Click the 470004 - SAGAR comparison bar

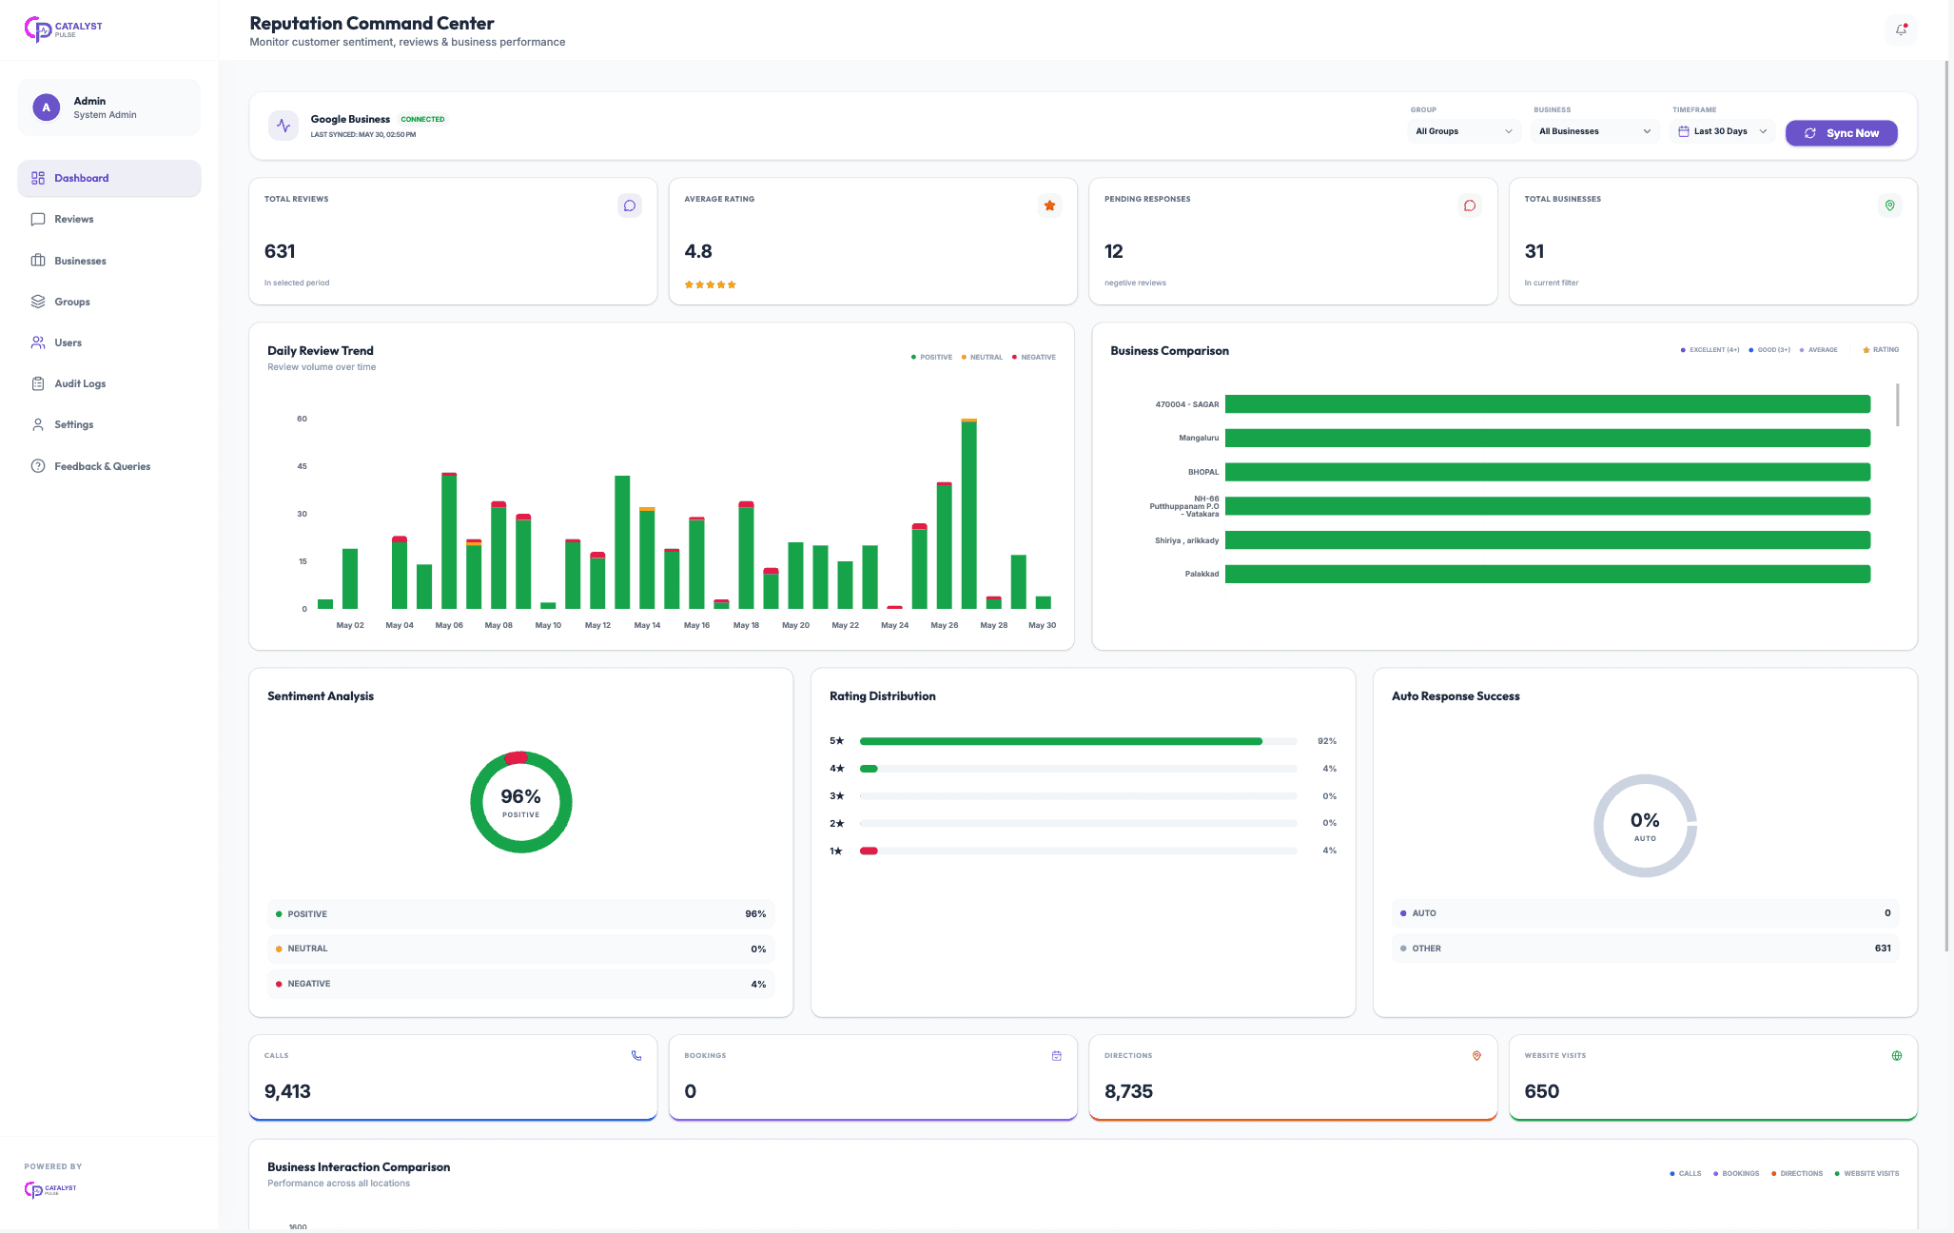point(1548,404)
